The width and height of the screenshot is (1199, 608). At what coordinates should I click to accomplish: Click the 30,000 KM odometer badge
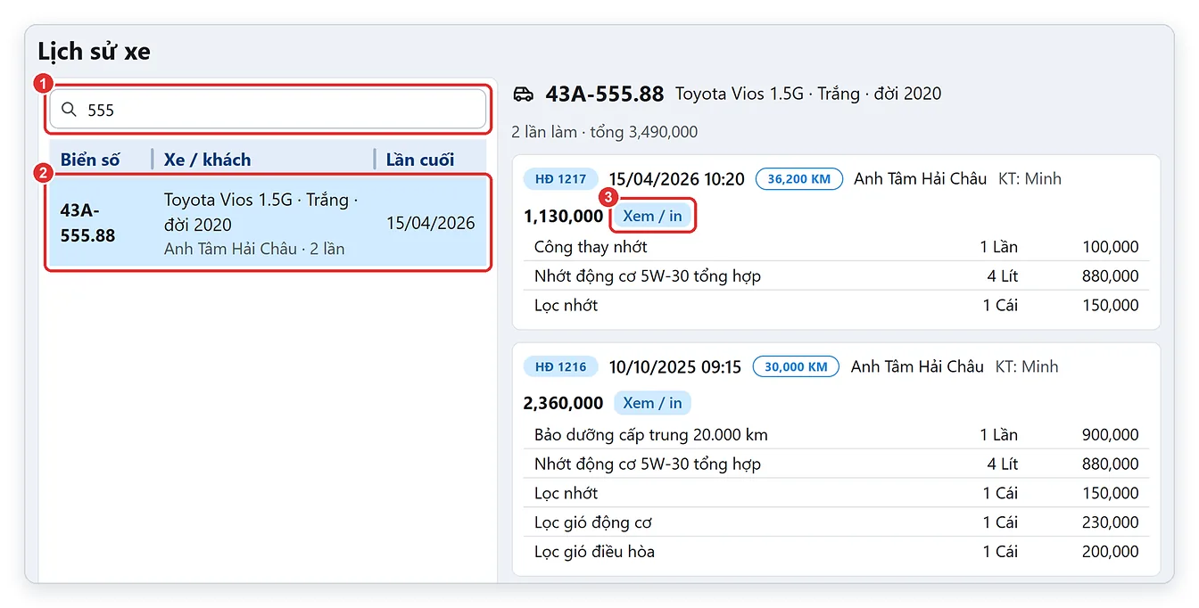[x=796, y=366]
